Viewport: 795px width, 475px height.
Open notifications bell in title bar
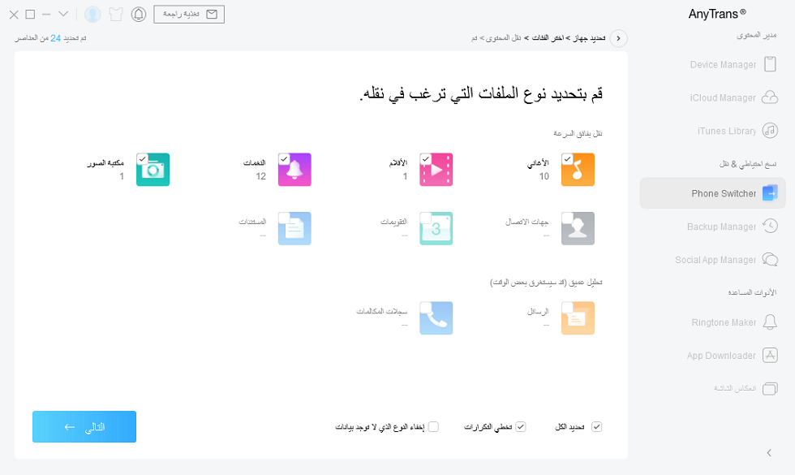[x=139, y=15]
